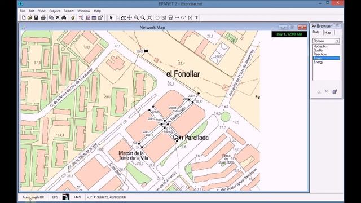Viewport: 361px width, 203px height.
Task: Select the Add Junction tool
Action: [x=157, y=17]
